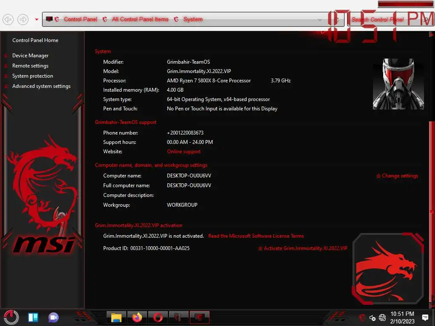Click the monitor icon in the address bar
The height and width of the screenshot is (326, 435).
49,19
